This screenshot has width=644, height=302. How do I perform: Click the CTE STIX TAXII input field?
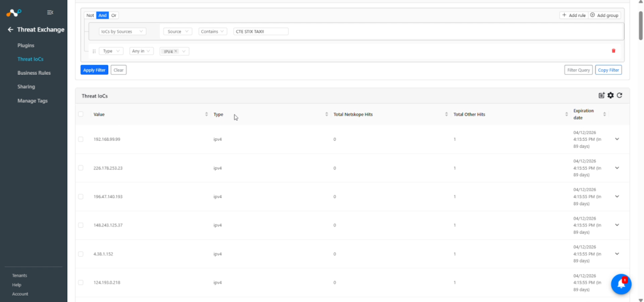261,31
